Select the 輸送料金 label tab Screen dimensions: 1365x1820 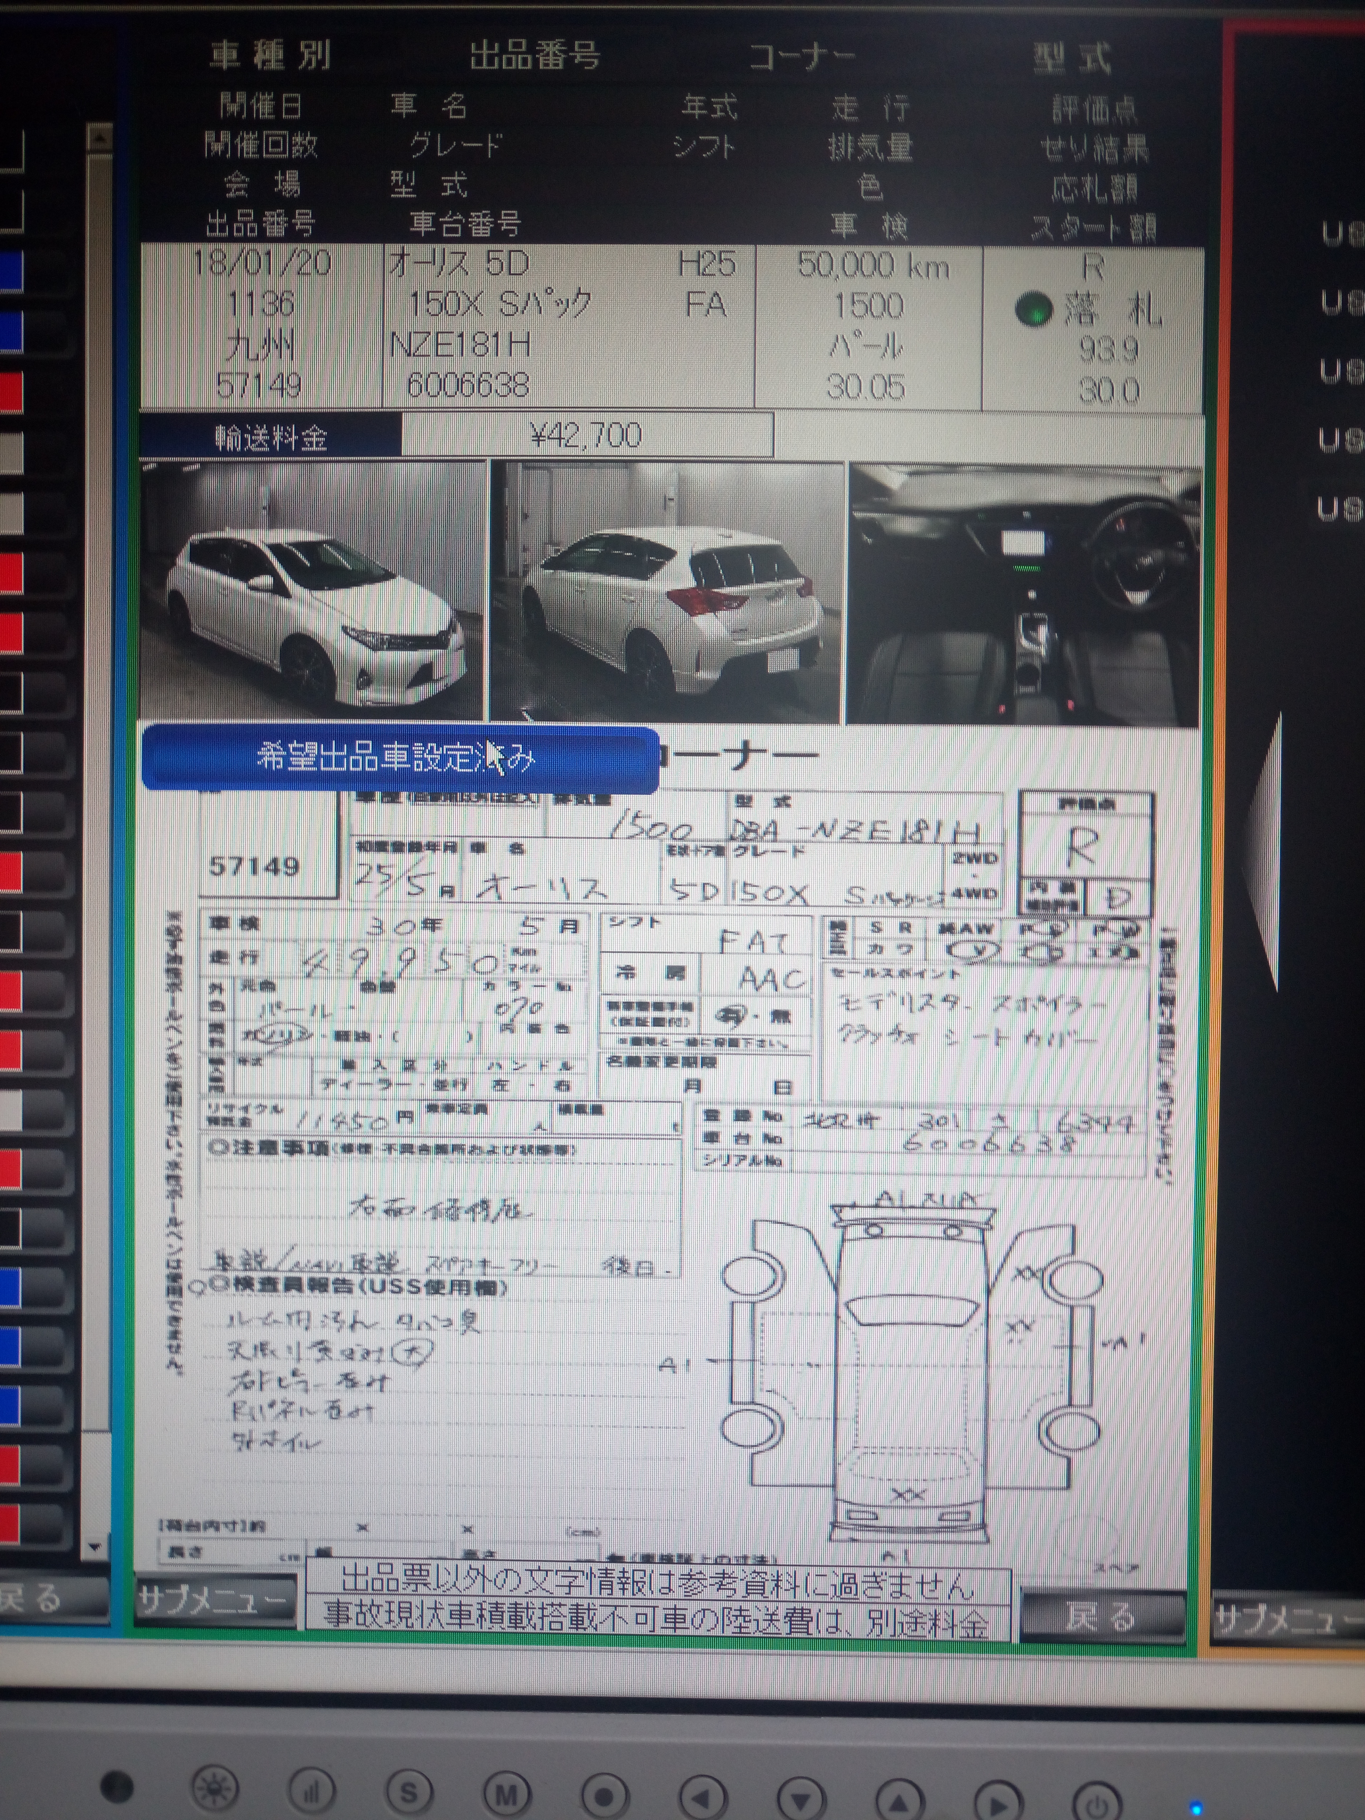(271, 437)
